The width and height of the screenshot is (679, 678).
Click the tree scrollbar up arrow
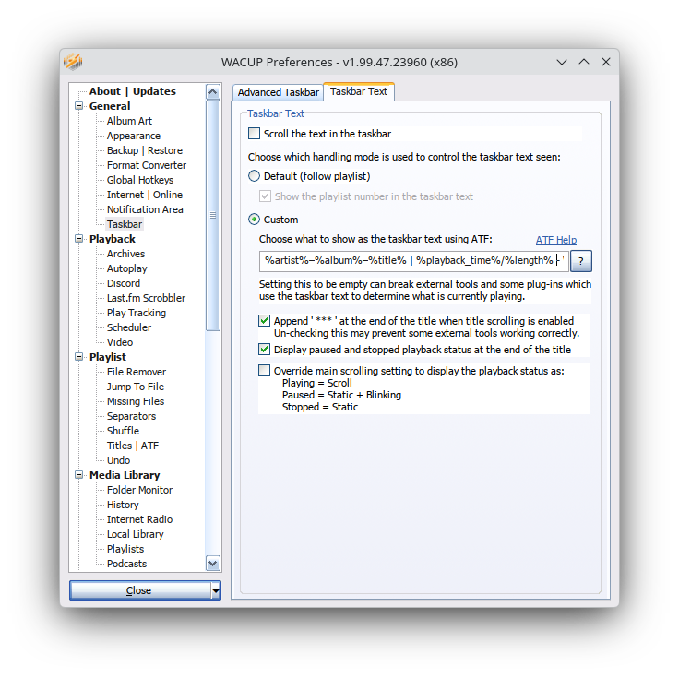pyautogui.click(x=213, y=92)
